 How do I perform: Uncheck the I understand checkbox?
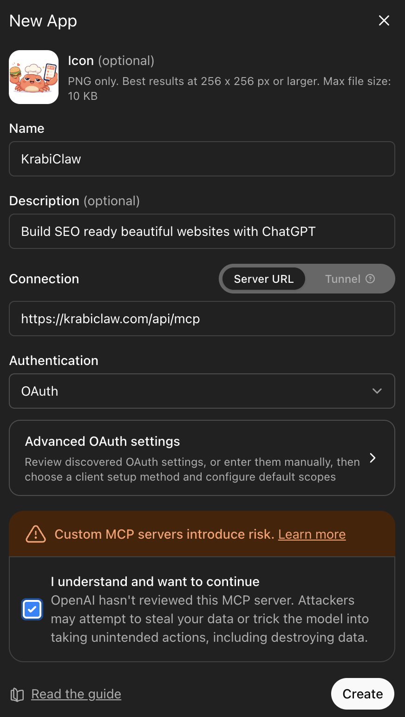(x=32, y=609)
